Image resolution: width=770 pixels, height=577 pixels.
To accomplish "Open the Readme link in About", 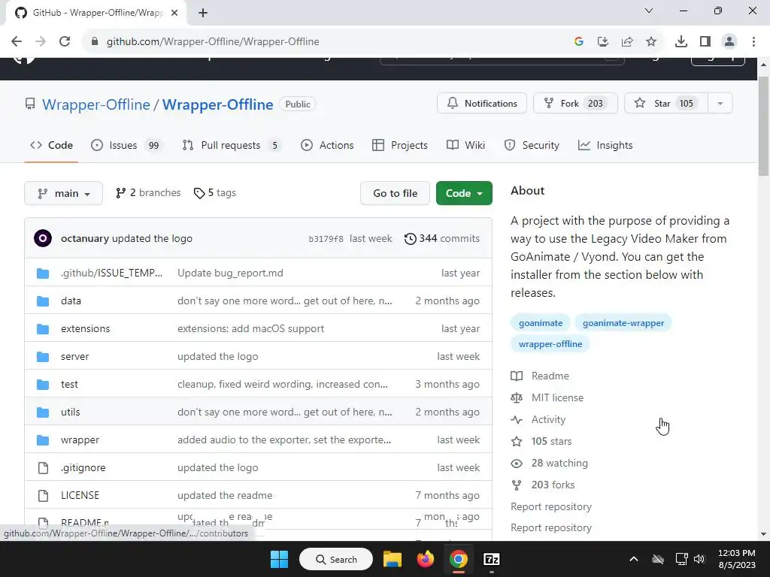I will tap(550, 376).
